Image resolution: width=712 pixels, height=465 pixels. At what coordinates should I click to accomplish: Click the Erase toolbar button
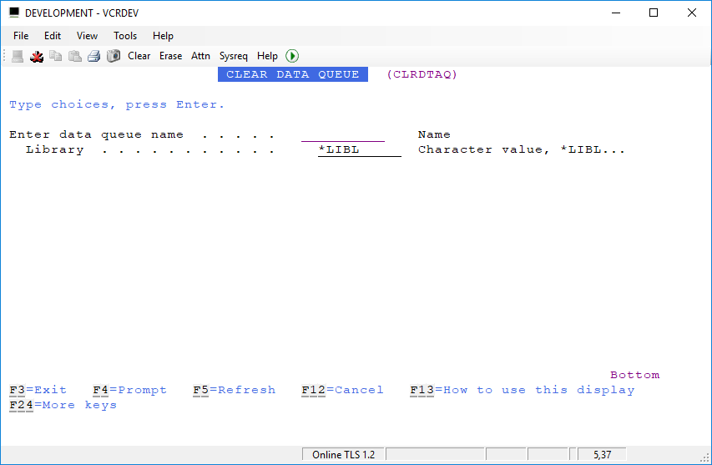point(171,56)
